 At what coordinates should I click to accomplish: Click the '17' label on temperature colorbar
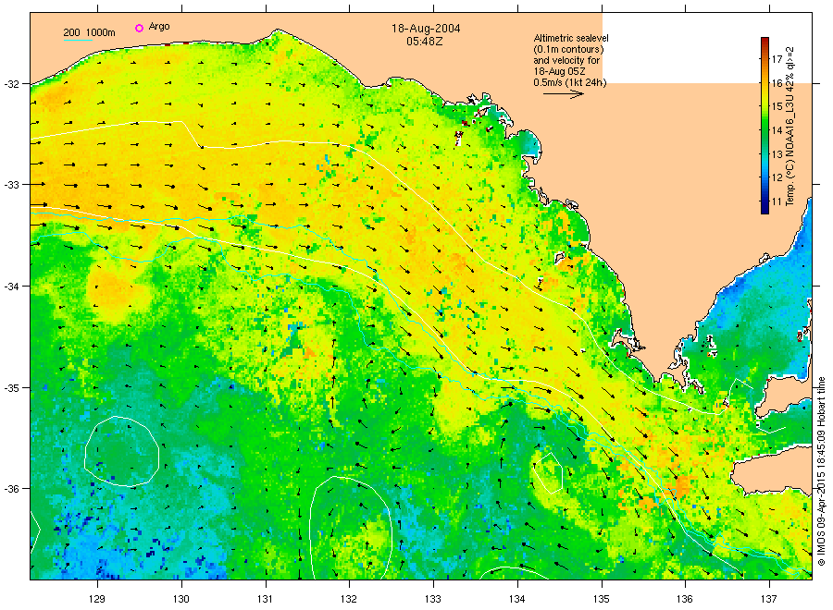tap(777, 59)
